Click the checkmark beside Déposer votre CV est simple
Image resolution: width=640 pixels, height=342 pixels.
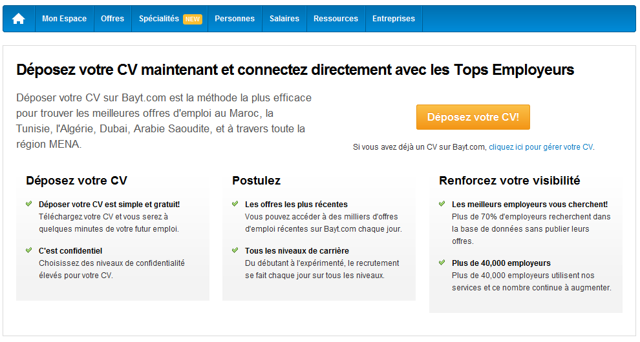tap(28, 204)
